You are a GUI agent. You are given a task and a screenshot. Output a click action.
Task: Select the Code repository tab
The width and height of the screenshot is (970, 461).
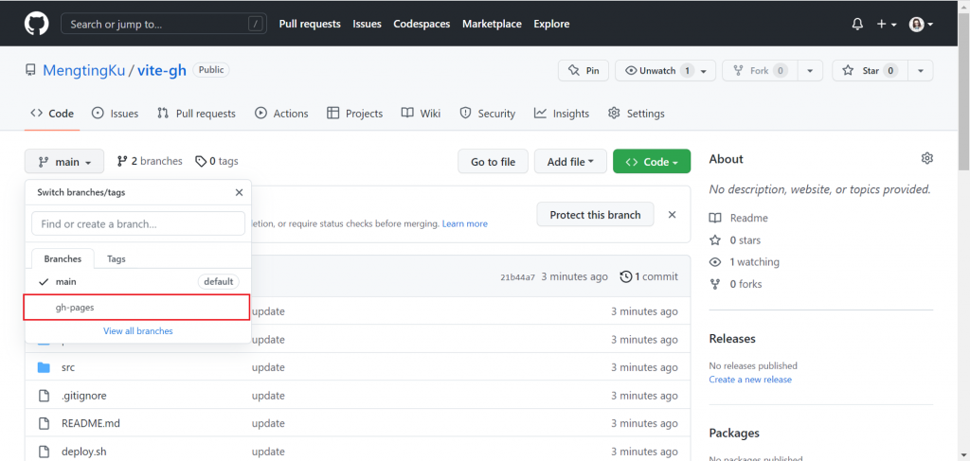pyautogui.click(x=52, y=114)
